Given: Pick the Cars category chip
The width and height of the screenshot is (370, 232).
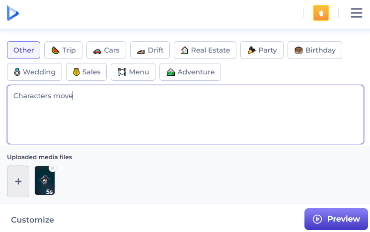Looking at the screenshot, I should (106, 50).
